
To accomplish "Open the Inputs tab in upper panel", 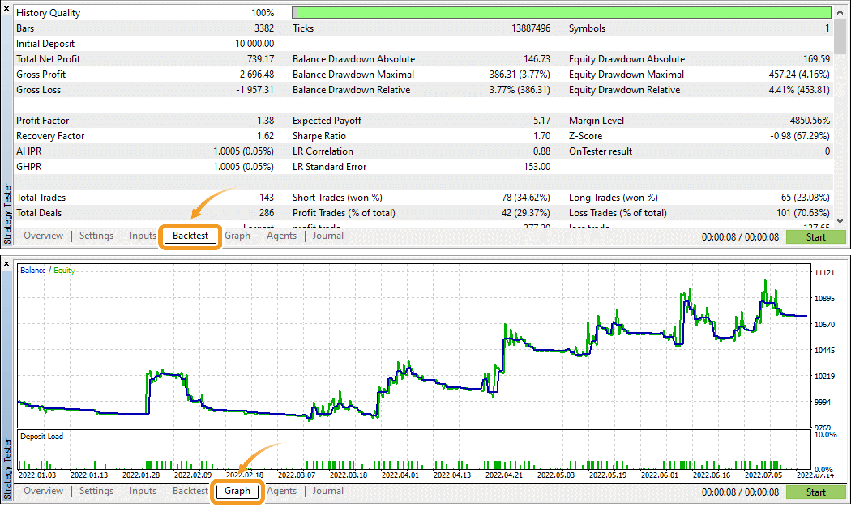I will [143, 236].
